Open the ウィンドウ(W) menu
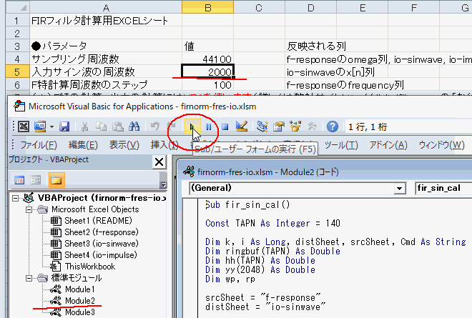This screenshot has width=472, height=318. [x=441, y=145]
